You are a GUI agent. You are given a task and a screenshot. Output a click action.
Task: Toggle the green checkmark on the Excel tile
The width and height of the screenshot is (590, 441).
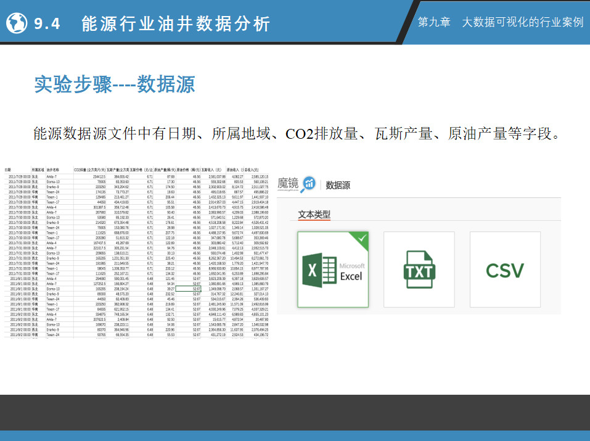pos(361,238)
